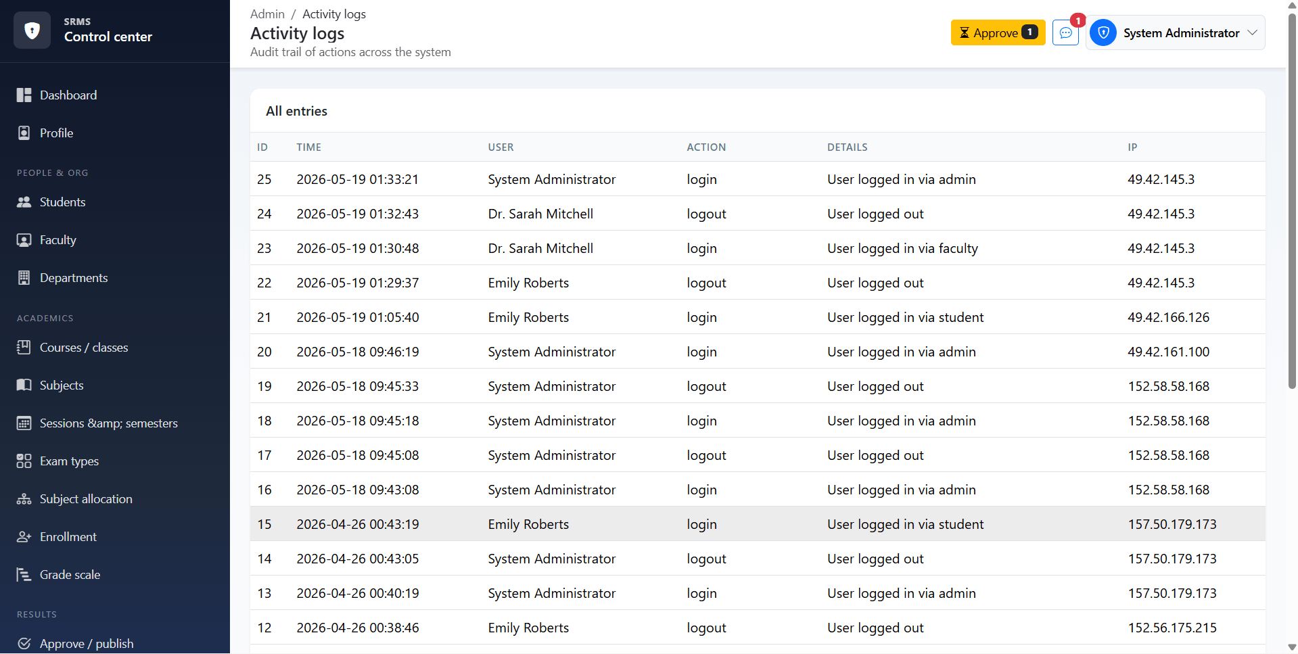Open the Dashboard sidebar icon

click(x=24, y=95)
